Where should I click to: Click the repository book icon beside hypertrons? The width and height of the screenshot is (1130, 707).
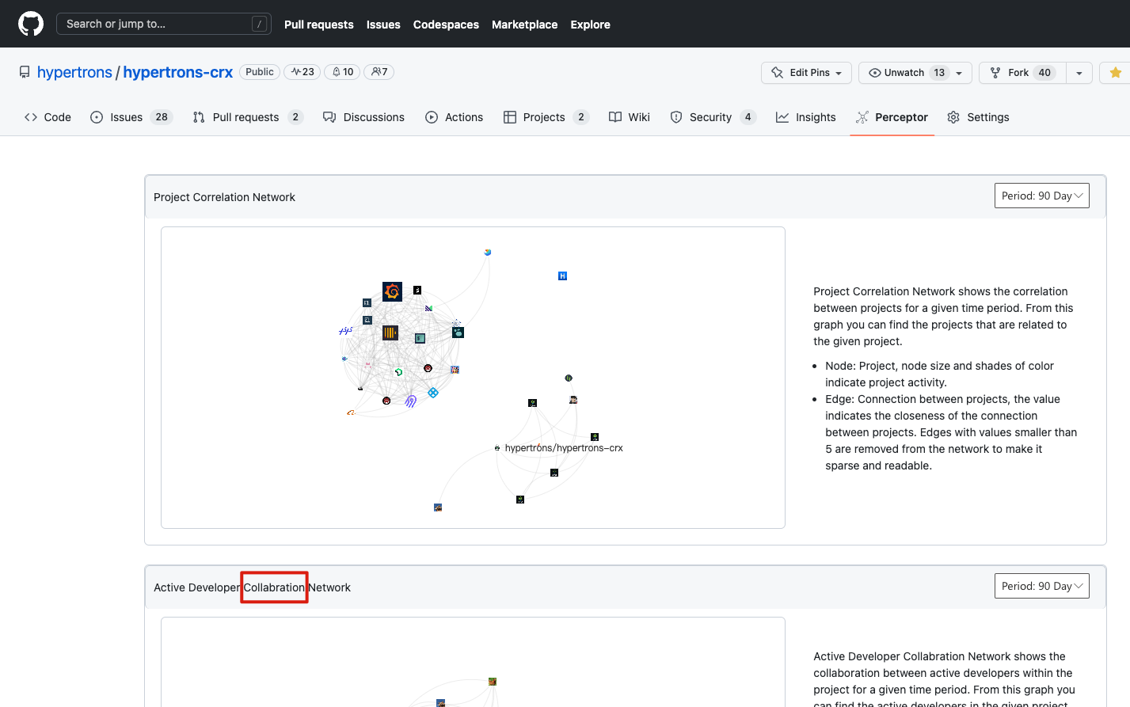pos(25,71)
